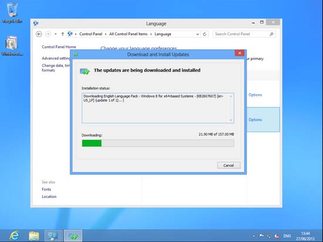Expand the address bar history dropdown

pos(197,34)
